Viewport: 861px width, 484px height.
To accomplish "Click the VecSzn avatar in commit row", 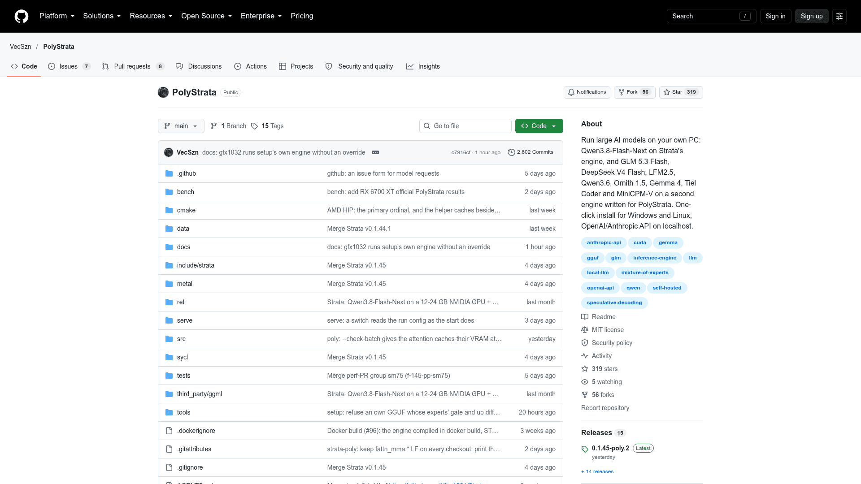I will pos(169,152).
